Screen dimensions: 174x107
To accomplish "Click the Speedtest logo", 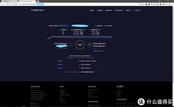I will [37, 10].
